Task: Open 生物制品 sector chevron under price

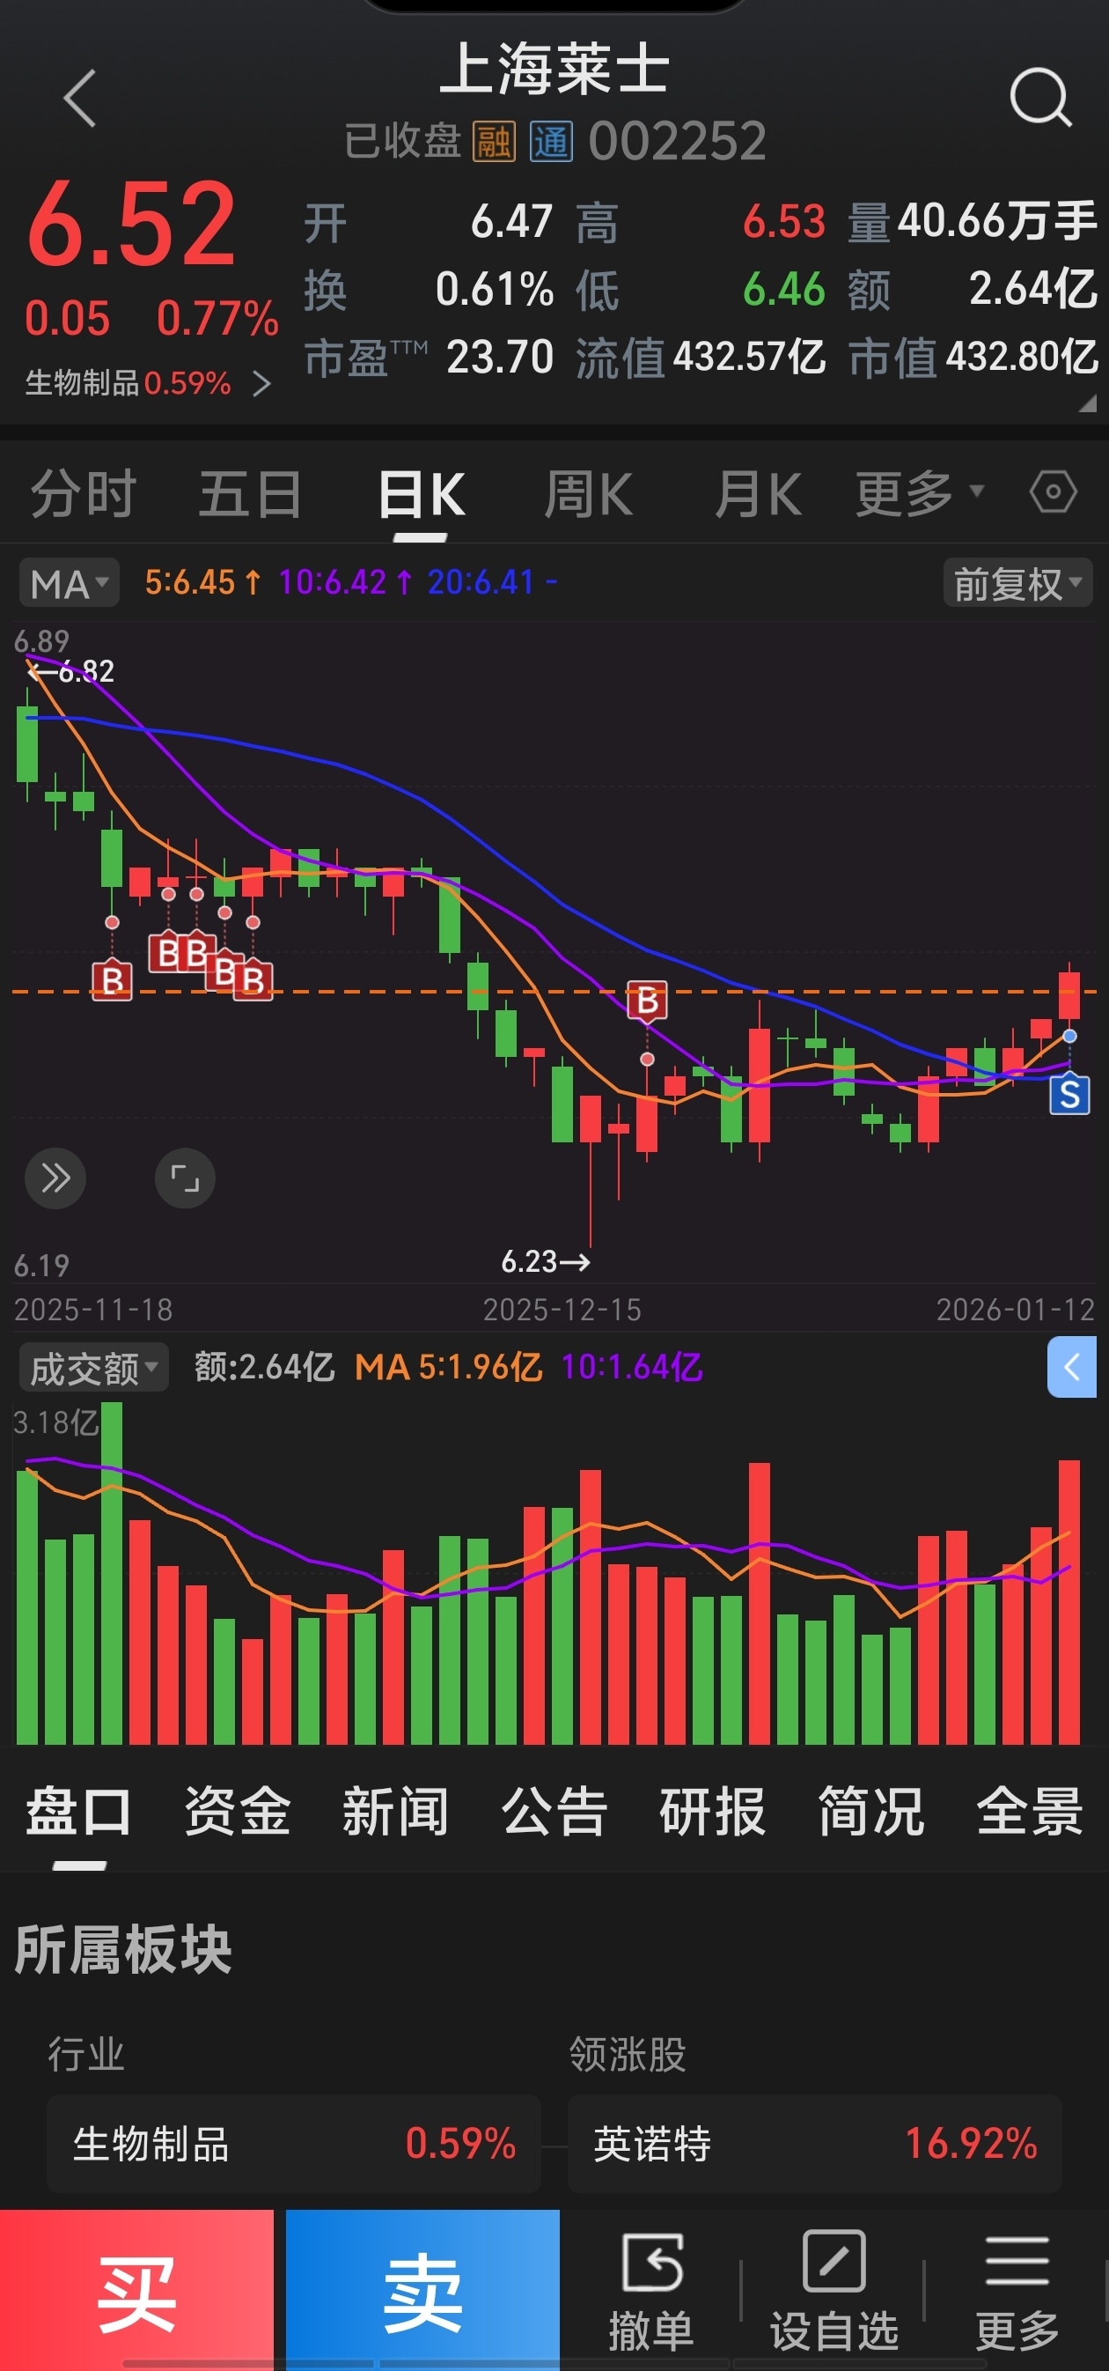Action: click(261, 383)
